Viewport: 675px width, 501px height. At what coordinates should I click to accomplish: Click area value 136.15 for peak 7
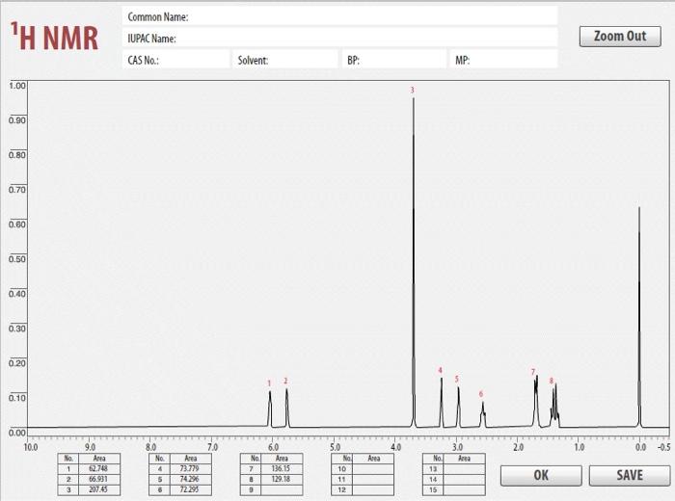tap(282, 469)
